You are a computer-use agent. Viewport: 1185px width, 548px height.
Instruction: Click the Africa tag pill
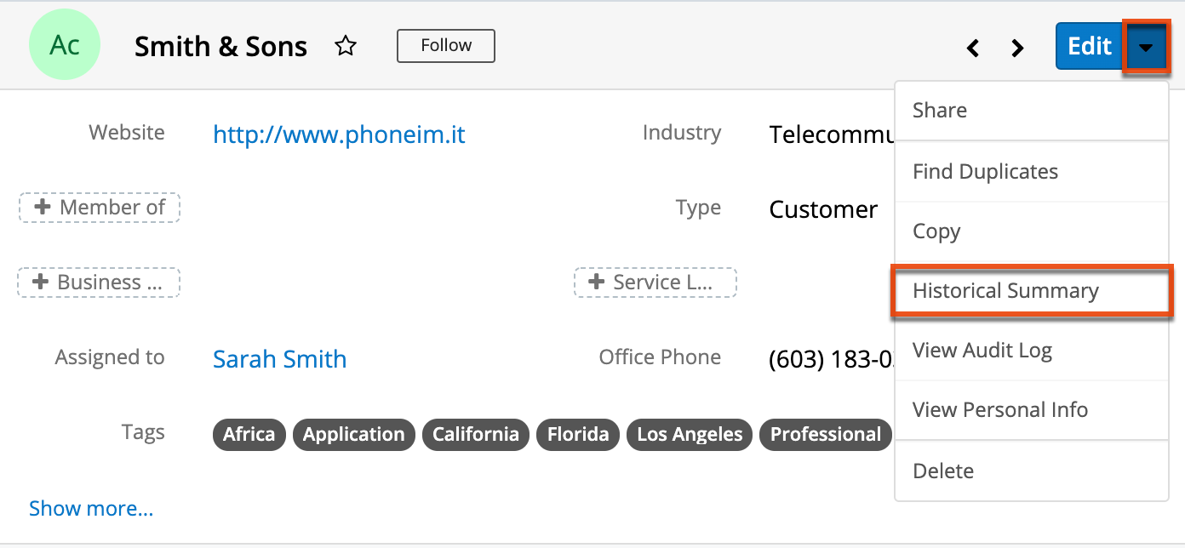(x=249, y=434)
